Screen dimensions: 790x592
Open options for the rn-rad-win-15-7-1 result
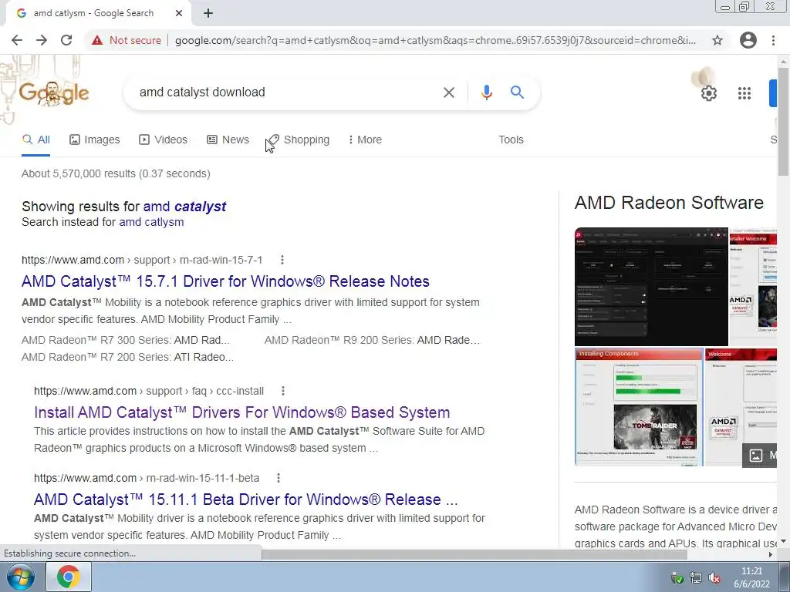click(282, 260)
